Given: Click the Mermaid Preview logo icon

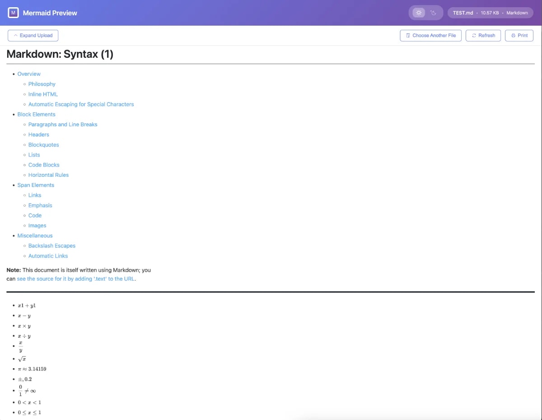Looking at the screenshot, I should point(13,13).
